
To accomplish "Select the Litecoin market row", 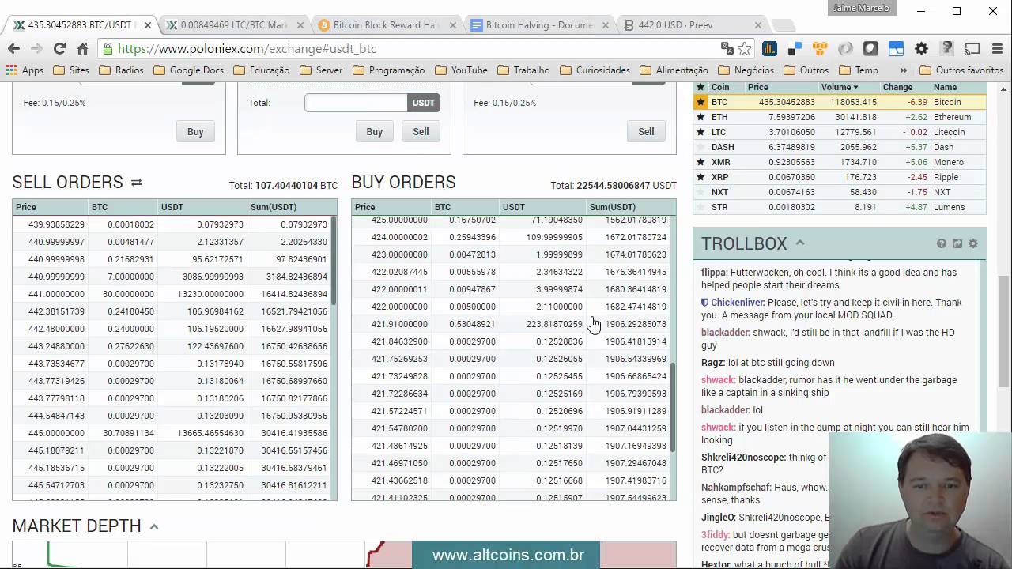I will 840,132.
